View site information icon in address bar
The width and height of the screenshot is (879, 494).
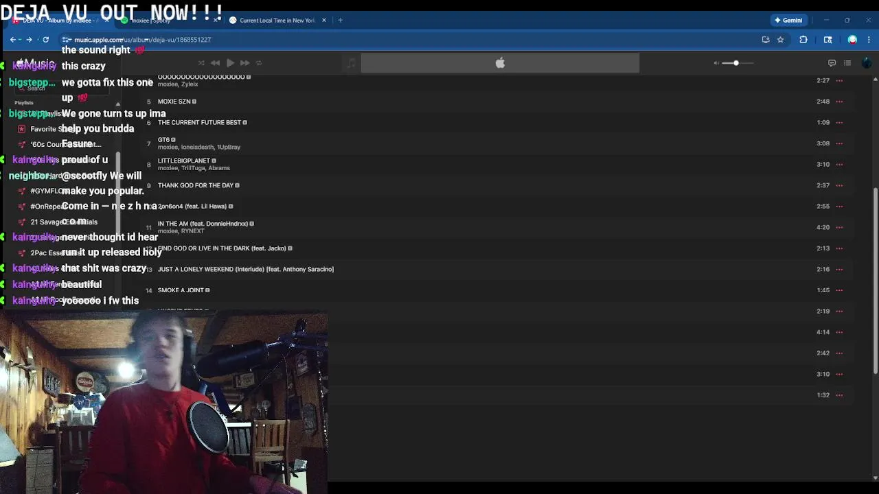66,40
